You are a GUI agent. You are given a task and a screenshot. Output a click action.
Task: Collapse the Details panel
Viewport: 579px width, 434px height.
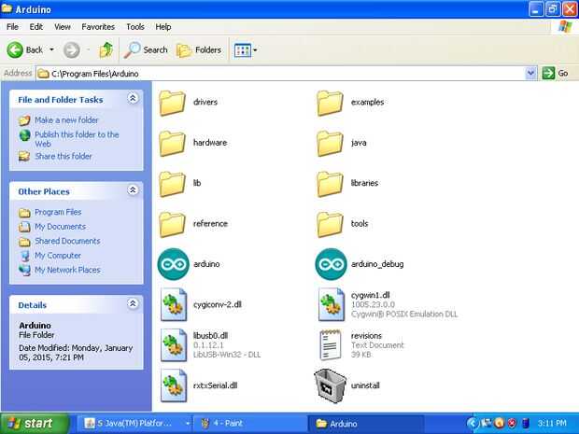[x=133, y=303]
